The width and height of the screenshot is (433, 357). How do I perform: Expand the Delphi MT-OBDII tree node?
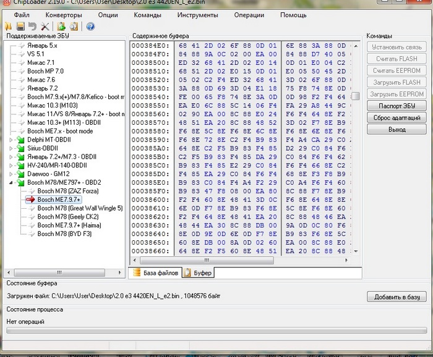[12, 140]
